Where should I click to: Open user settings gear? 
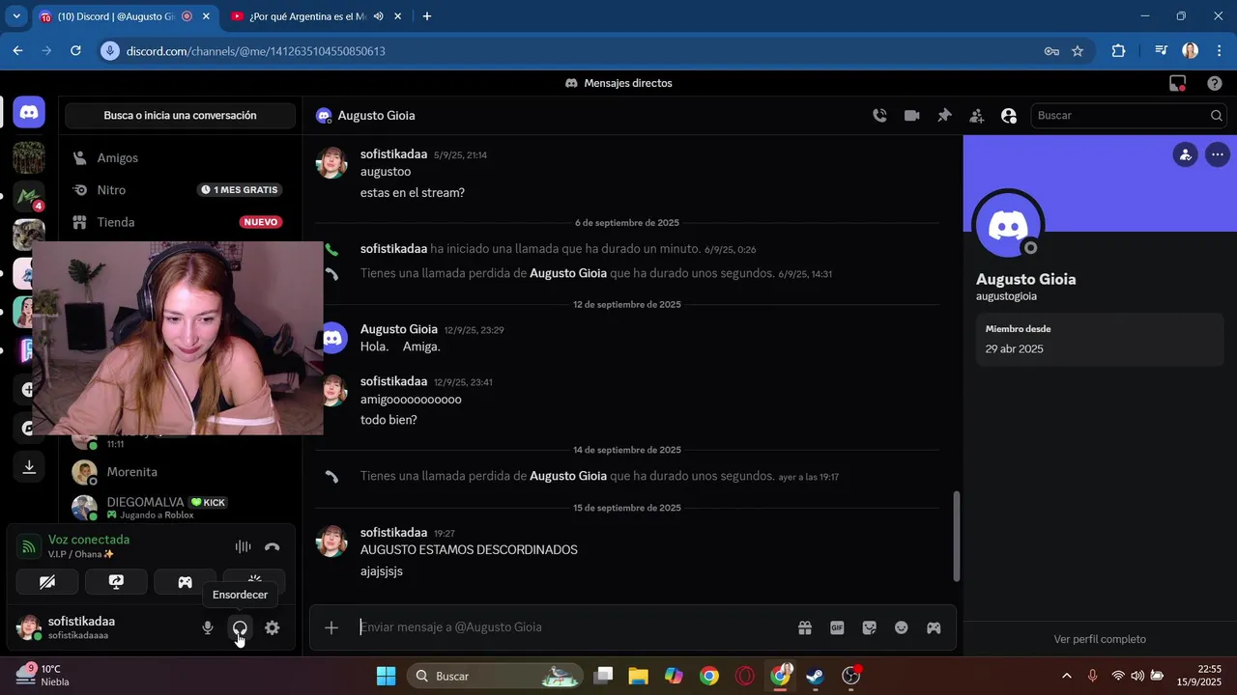pos(273,628)
